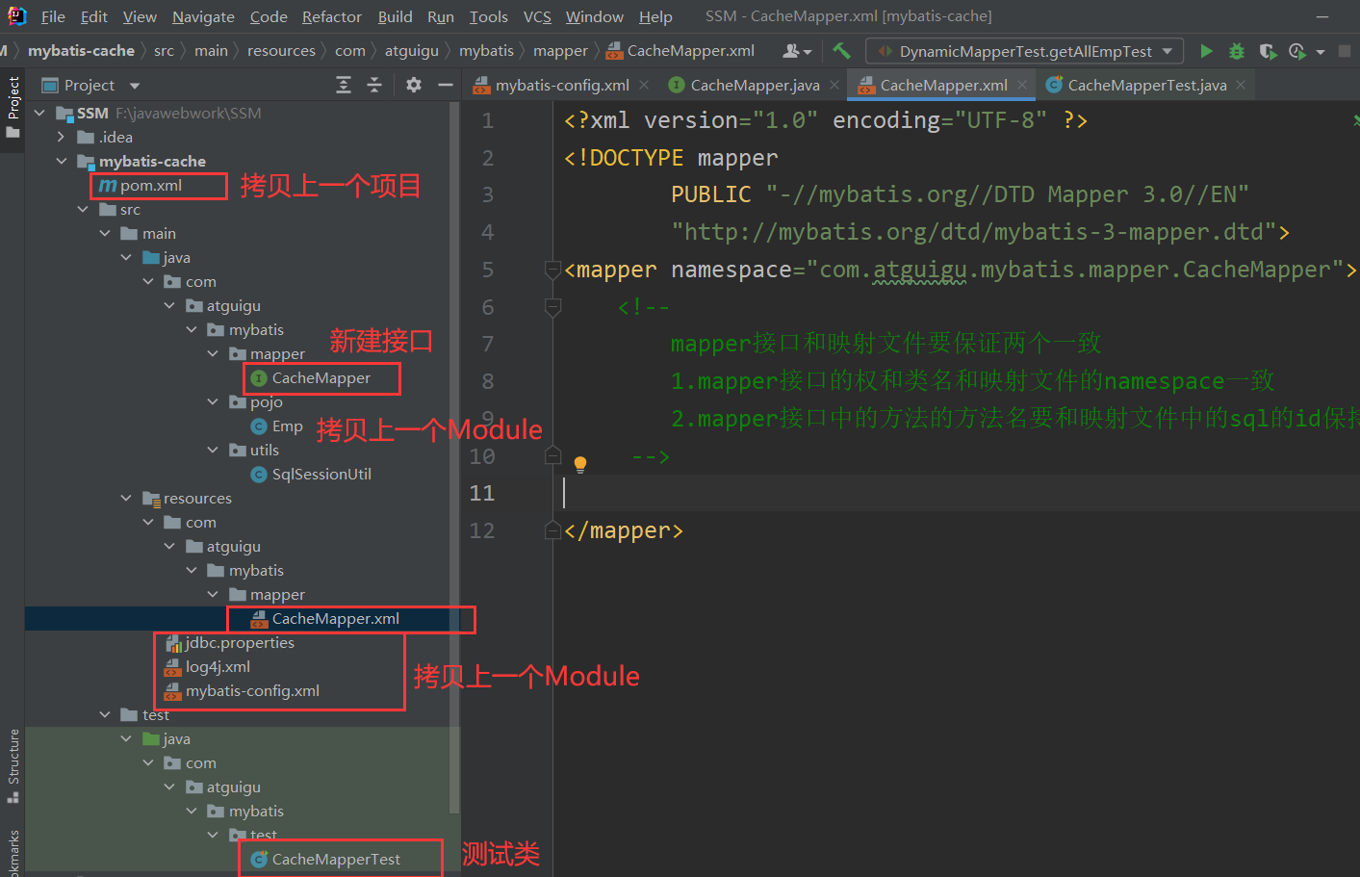Collapse the utils package

pyautogui.click(x=213, y=451)
